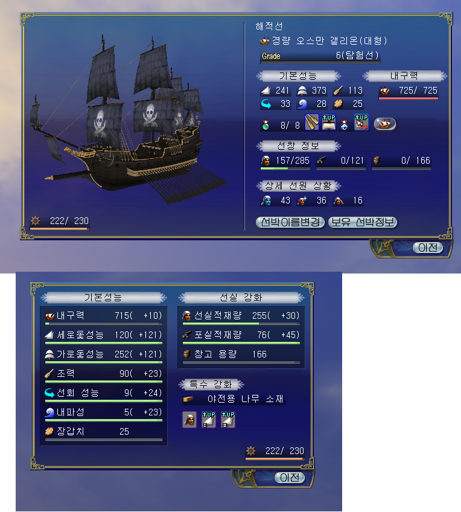Click the 야전용 나무 소재 material icon
Screen dimensions: 461x512
(188, 399)
